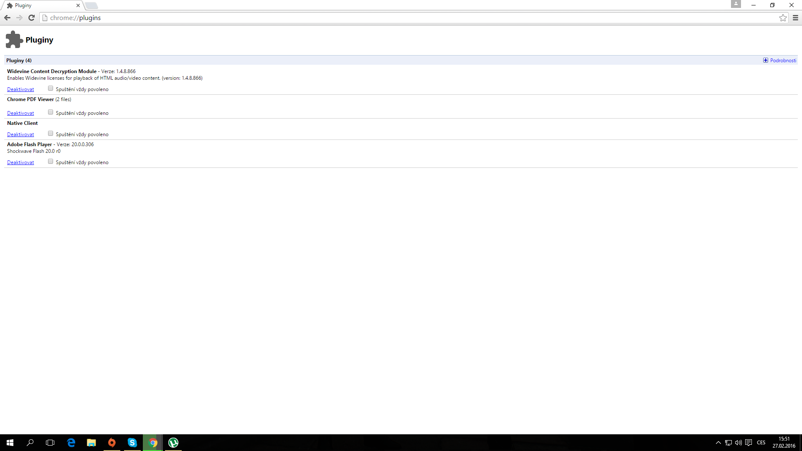The image size is (802, 451).
Task: Click the Chrome user profile icon
Action: point(736,4)
